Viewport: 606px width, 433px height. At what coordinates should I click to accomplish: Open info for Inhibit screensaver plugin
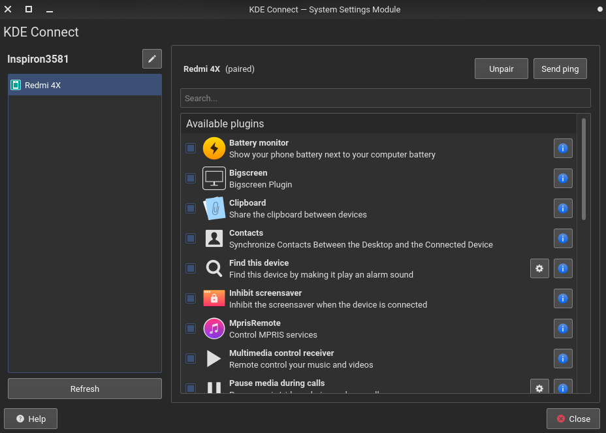563,298
